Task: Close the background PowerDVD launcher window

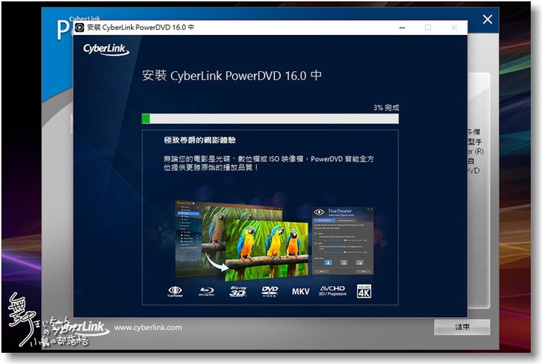Action: pyautogui.click(x=488, y=19)
